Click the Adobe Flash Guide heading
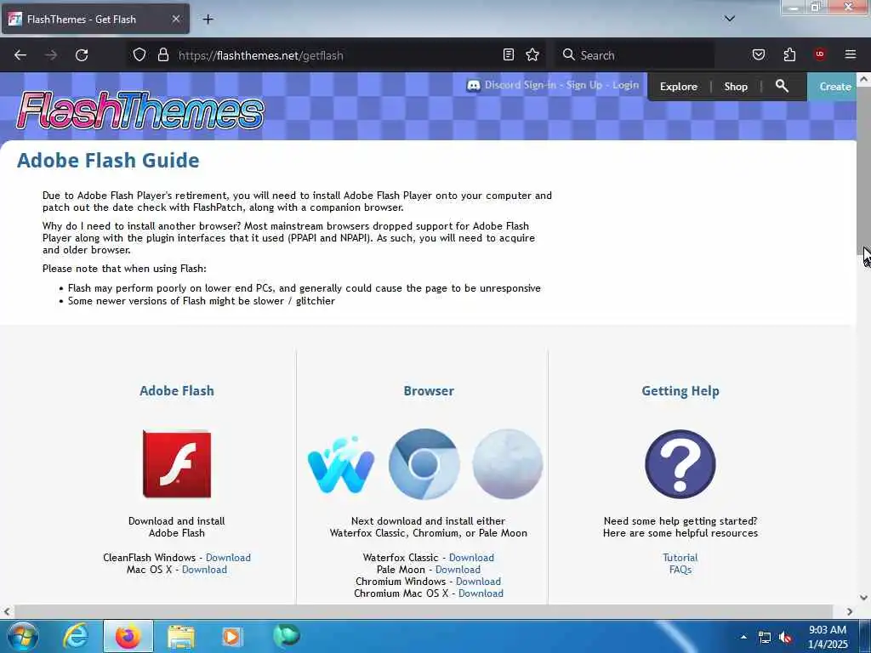Image resolution: width=871 pixels, height=653 pixels. tap(108, 161)
